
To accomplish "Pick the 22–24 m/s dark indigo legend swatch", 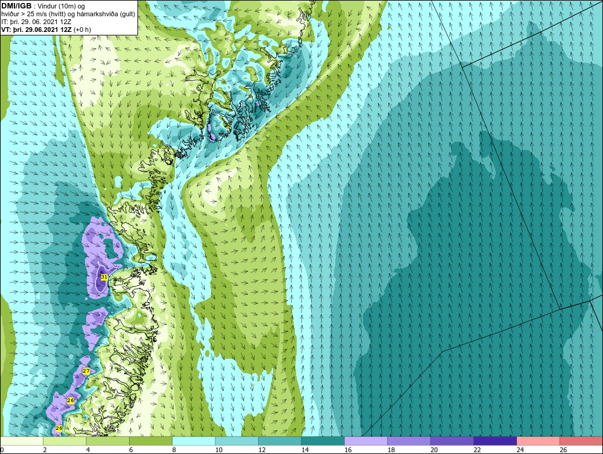I will (495, 441).
